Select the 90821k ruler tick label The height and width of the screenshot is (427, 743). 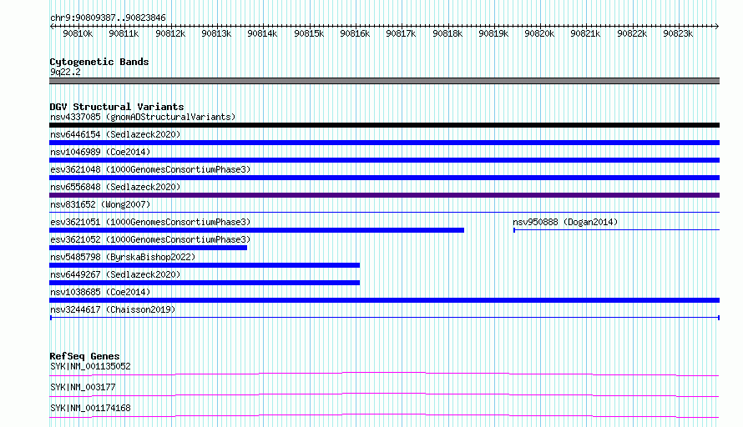coord(585,33)
